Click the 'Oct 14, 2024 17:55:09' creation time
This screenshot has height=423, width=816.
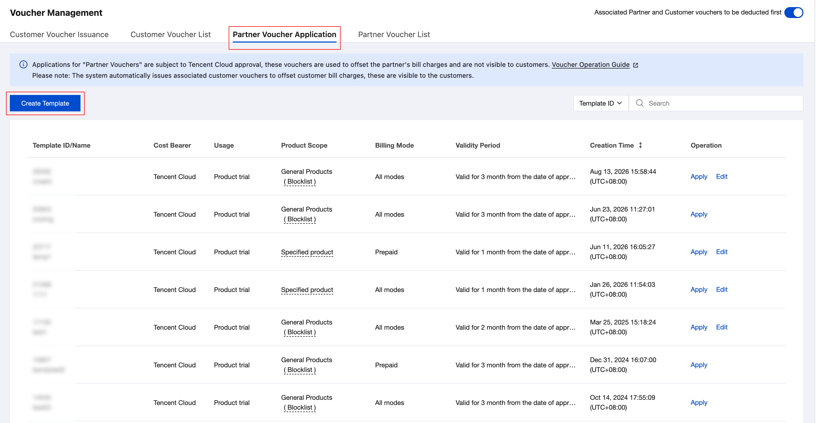[623, 397]
